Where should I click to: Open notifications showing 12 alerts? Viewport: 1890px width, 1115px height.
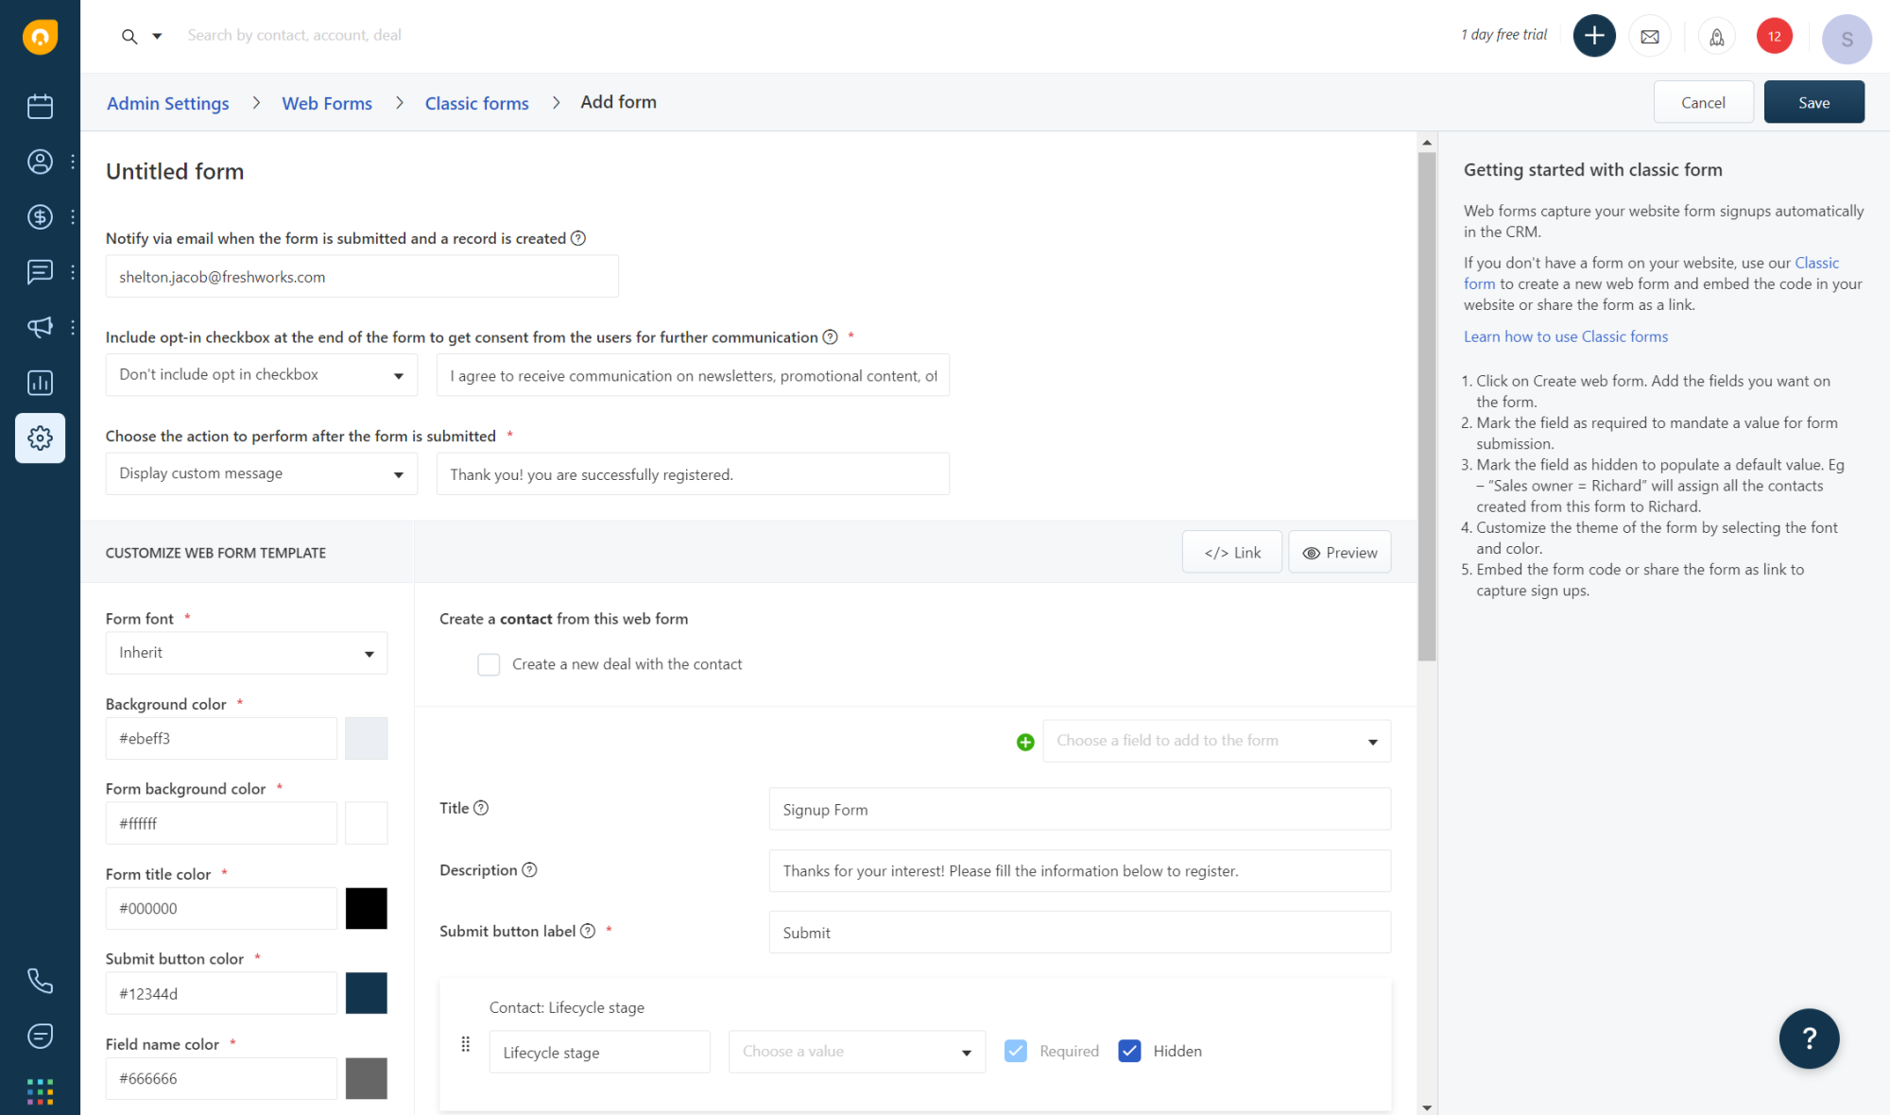(1775, 35)
